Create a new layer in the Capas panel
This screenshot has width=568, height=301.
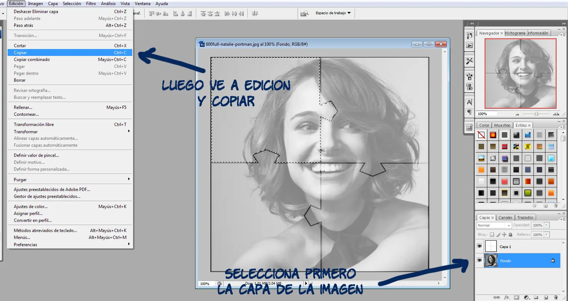[x=546, y=297]
